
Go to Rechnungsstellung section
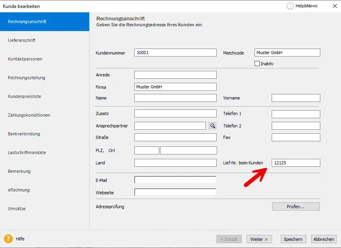(x=27, y=78)
